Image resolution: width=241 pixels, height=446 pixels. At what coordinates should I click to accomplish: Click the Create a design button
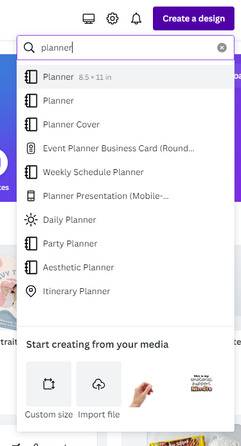(193, 18)
